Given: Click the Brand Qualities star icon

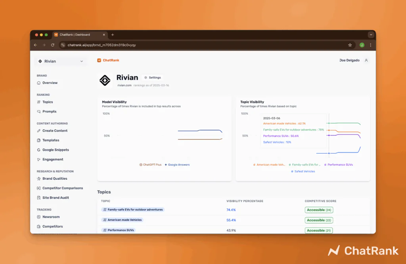Looking at the screenshot, I should click(x=39, y=179).
